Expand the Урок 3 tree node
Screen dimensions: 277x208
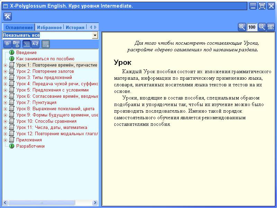(x=5, y=78)
